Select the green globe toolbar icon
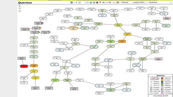 click(x=91, y=2)
